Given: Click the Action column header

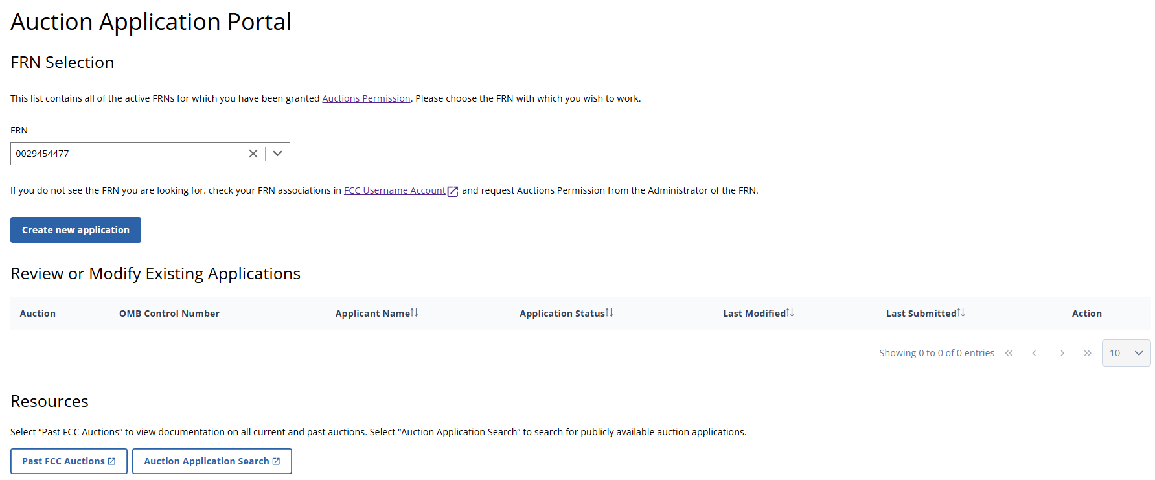Looking at the screenshot, I should 1086,314.
